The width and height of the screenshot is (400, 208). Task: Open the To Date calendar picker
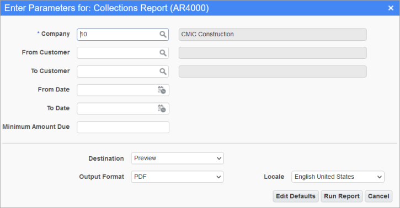click(162, 108)
